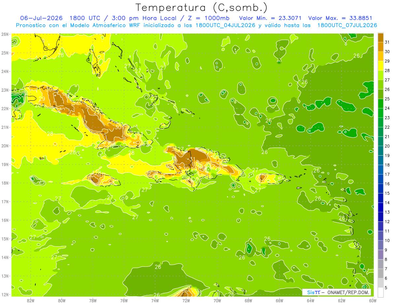Click the longitude axis label "66W"
The image size is (396, 305).
click(x=280, y=301)
